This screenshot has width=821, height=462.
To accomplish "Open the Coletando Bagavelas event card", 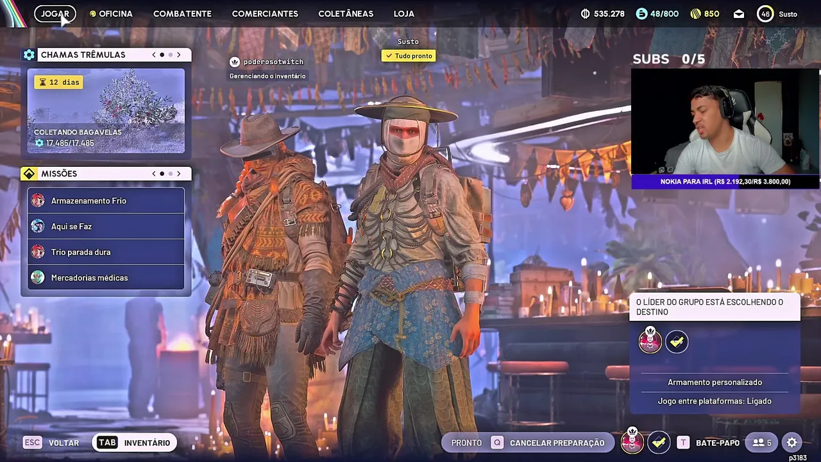I will [106, 111].
